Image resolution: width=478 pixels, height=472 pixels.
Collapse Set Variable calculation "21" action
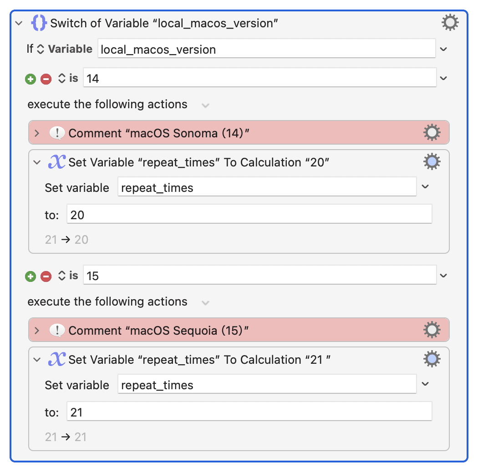(x=37, y=360)
